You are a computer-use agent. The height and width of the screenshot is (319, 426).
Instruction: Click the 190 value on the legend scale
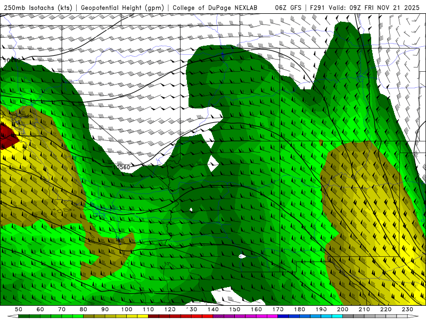tap(321, 309)
